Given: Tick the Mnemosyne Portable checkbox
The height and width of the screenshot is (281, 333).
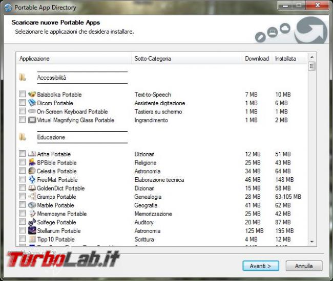Looking at the screenshot, I should (x=22, y=213).
